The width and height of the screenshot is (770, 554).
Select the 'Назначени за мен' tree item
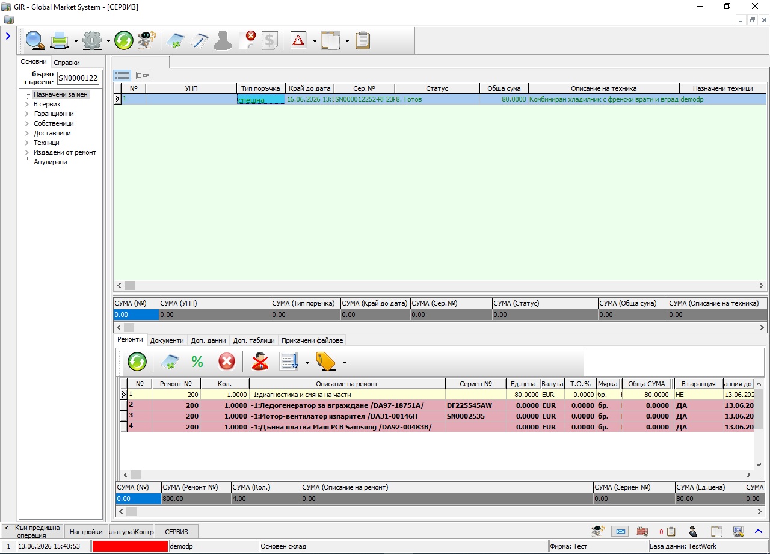click(x=61, y=94)
